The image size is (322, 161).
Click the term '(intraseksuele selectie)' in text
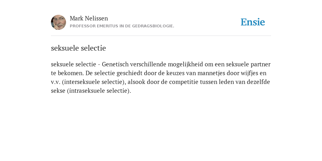click(x=99, y=91)
